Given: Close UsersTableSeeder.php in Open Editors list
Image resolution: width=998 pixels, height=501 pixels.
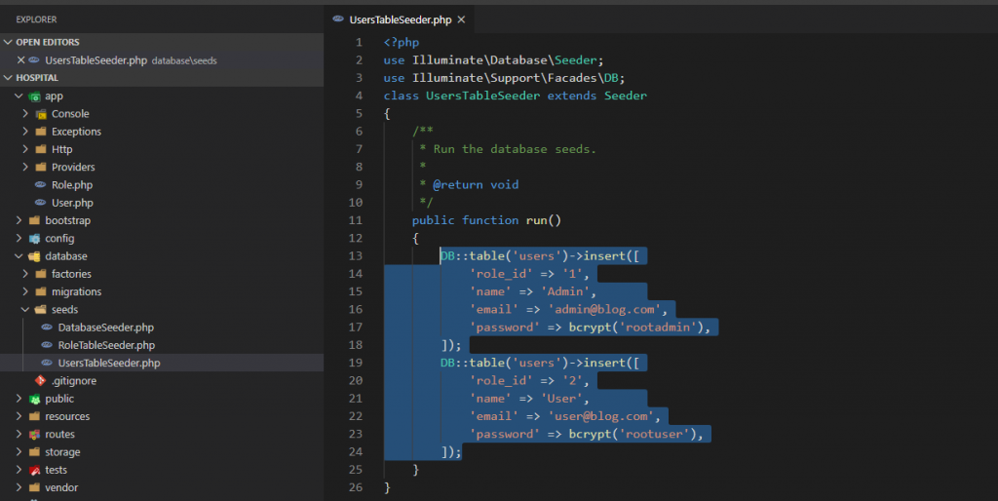Looking at the screenshot, I should pyautogui.click(x=20, y=60).
